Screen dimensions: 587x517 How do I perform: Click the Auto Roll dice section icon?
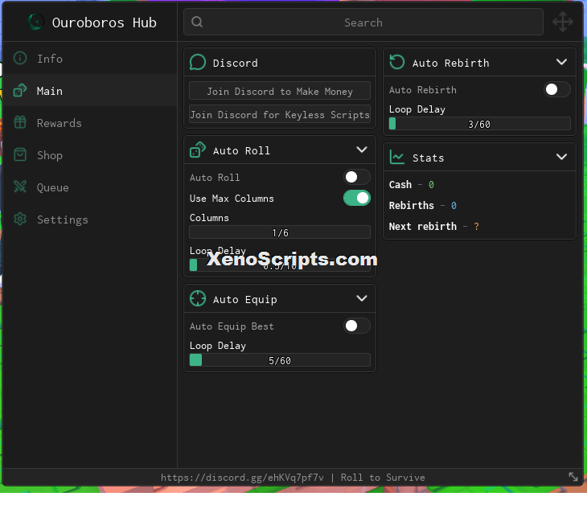(x=198, y=150)
